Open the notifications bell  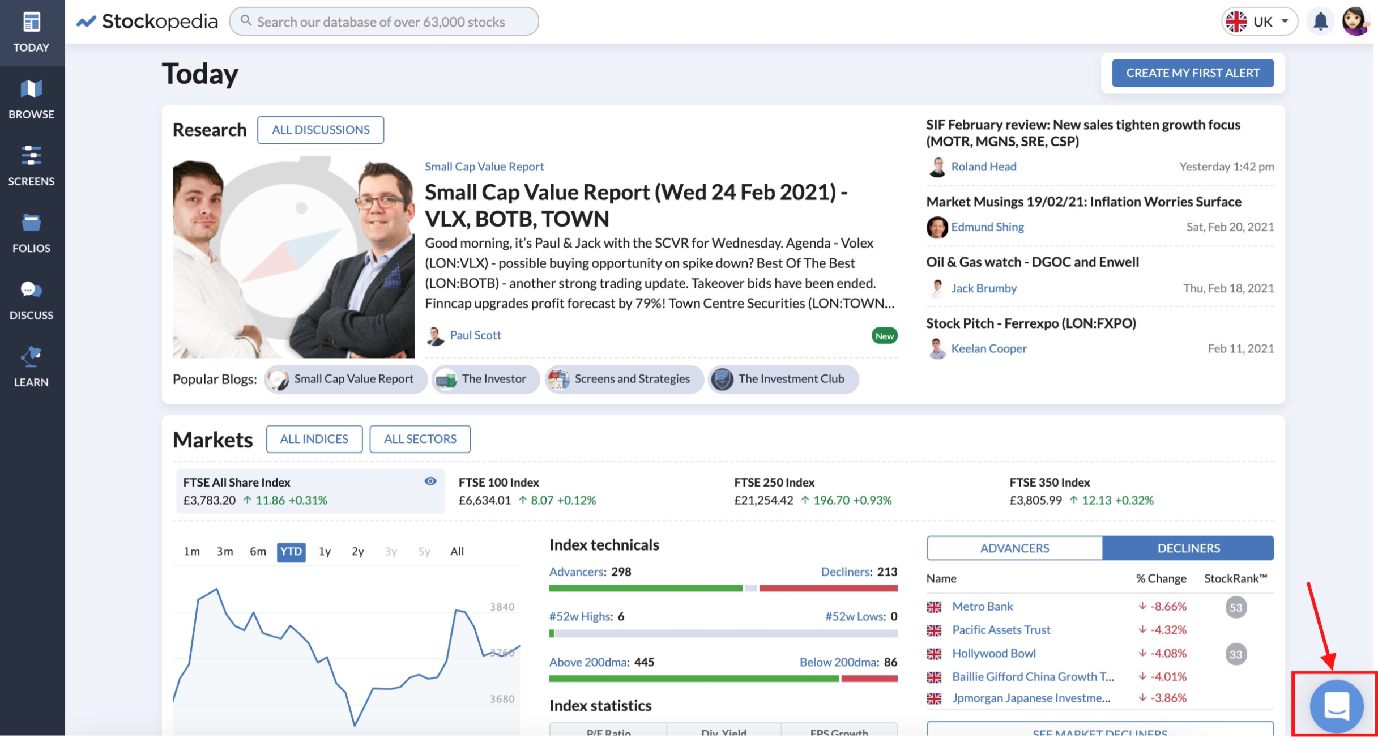[1320, 22]
